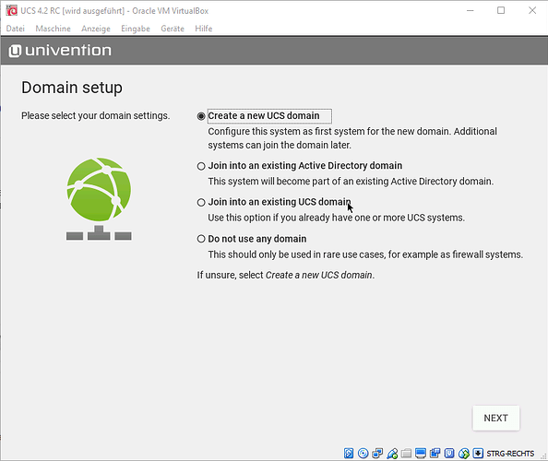Click 'If unsure, select Create a new UCS domain' hint
The image size is (548, 461).
coord(286,275)
